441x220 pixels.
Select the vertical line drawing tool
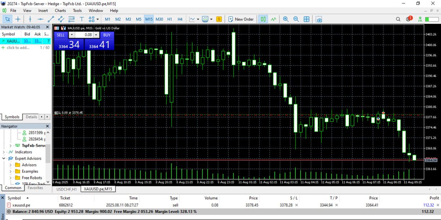(30, 19)
